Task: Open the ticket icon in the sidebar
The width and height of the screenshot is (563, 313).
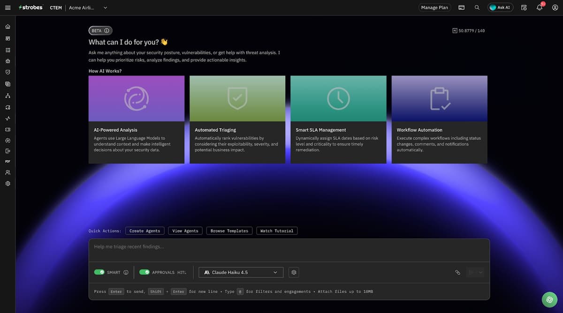Action: click(x=8, y=129)
